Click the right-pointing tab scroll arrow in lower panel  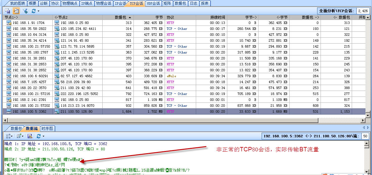coord(368,128)
